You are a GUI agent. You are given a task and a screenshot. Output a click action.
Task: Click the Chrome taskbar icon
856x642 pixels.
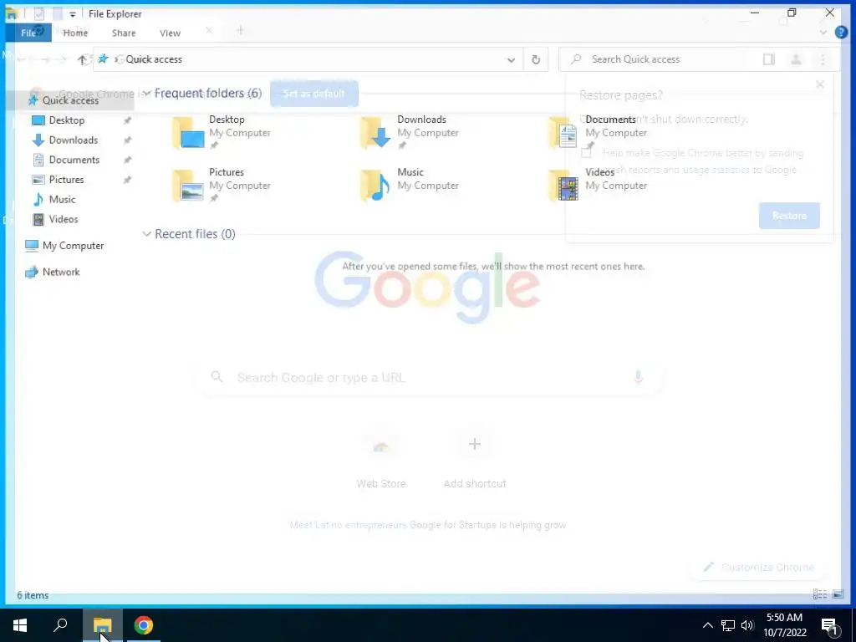point(144,625)
